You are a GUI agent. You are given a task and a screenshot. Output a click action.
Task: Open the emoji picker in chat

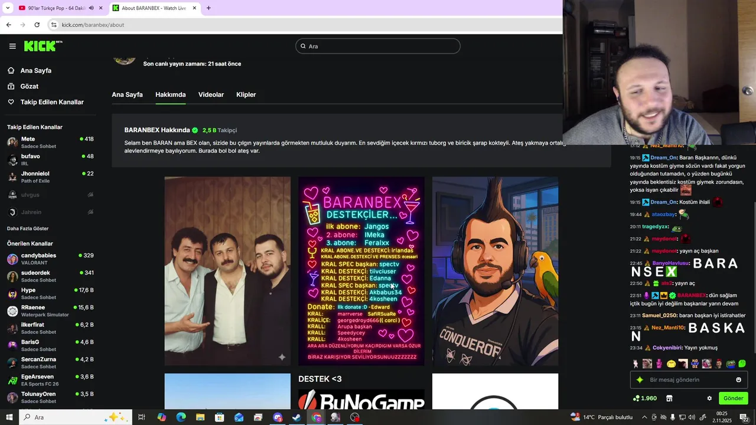point(738,380)
